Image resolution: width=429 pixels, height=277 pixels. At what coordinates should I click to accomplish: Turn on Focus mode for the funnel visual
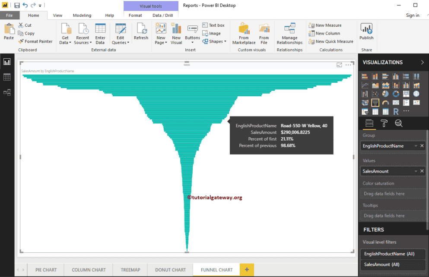point(339,65)
